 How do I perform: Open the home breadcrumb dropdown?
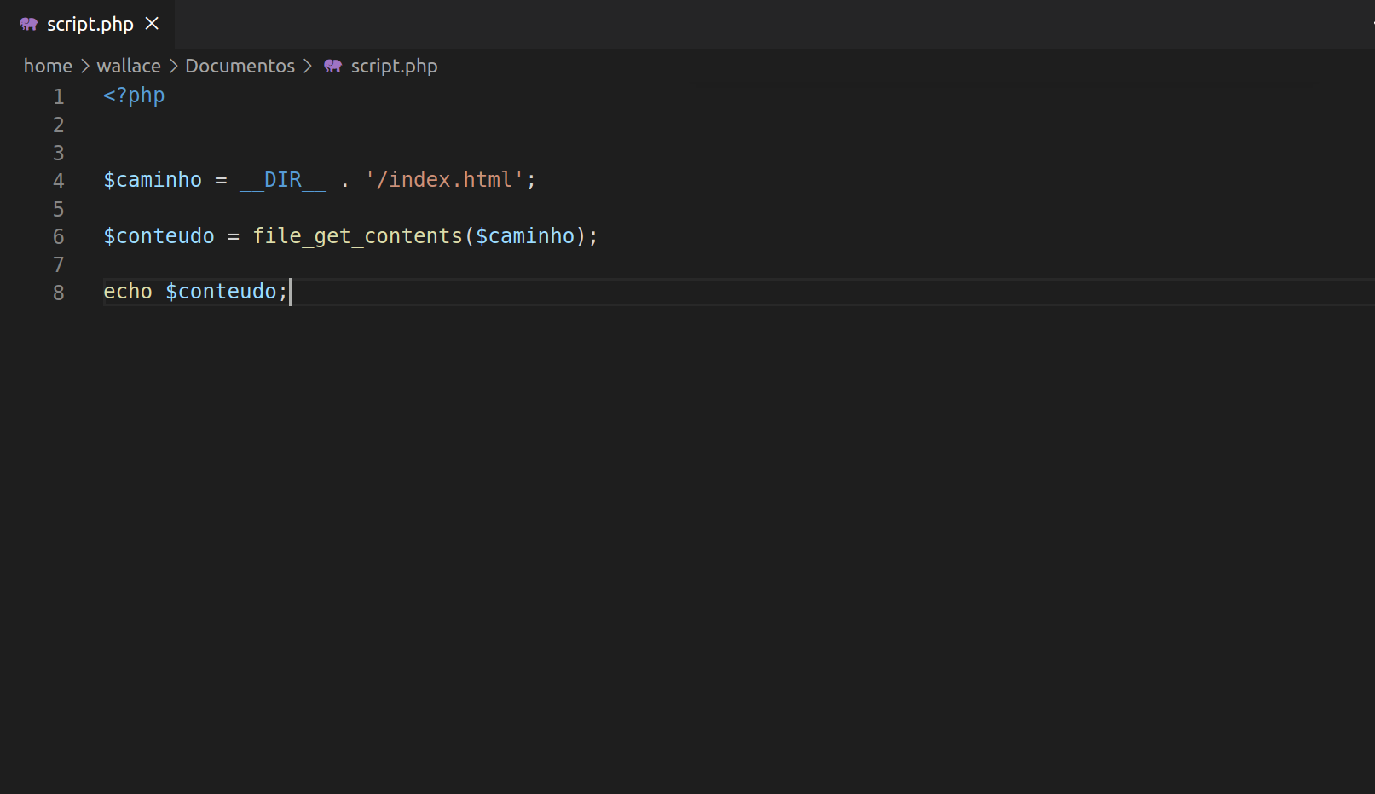point(48,66)
